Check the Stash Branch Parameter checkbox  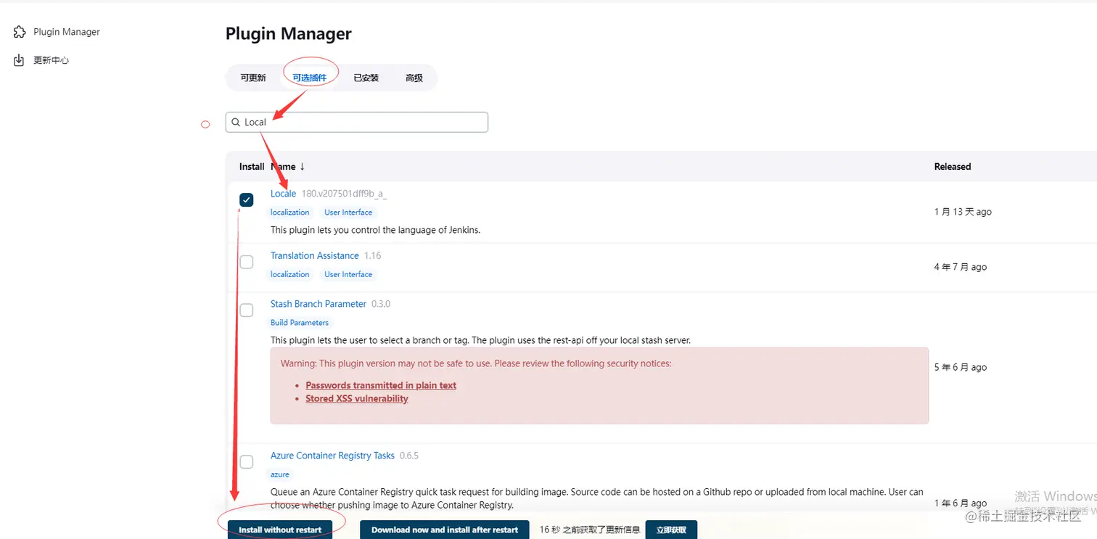[247, 310]
